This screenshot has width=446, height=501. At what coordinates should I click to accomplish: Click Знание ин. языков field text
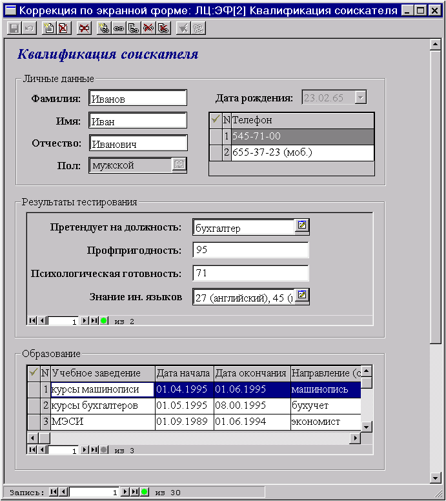coord(243,297)
